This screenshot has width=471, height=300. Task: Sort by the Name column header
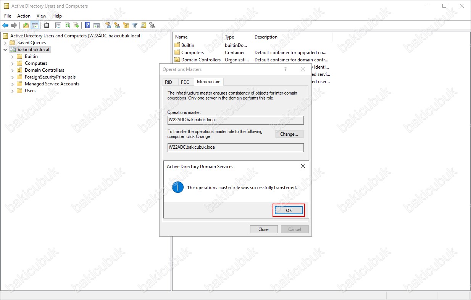pyautogui.click(x=198, y=37)
